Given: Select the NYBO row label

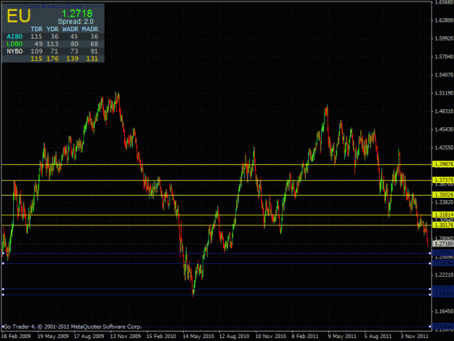Looking at the screenshot, I should [x=15, y=52].
